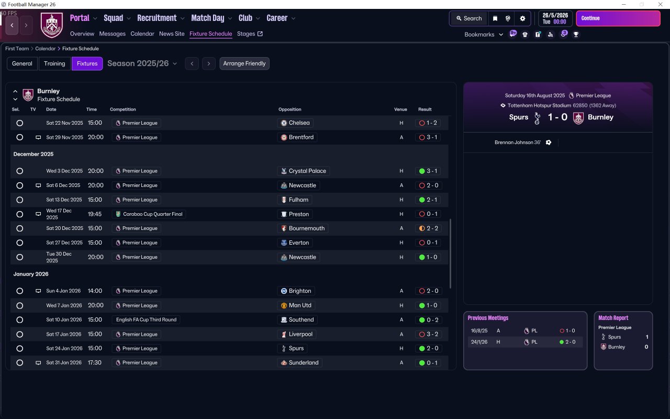Select the Bournemouth fixture radio button
Screen dimensions: 670x419
[20, 228]
